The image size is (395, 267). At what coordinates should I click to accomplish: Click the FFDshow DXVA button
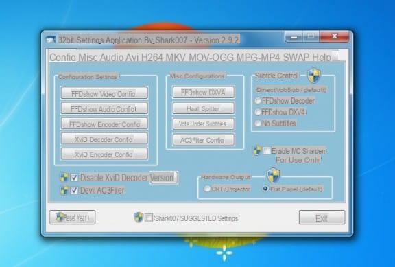click(x=203, y=92)
